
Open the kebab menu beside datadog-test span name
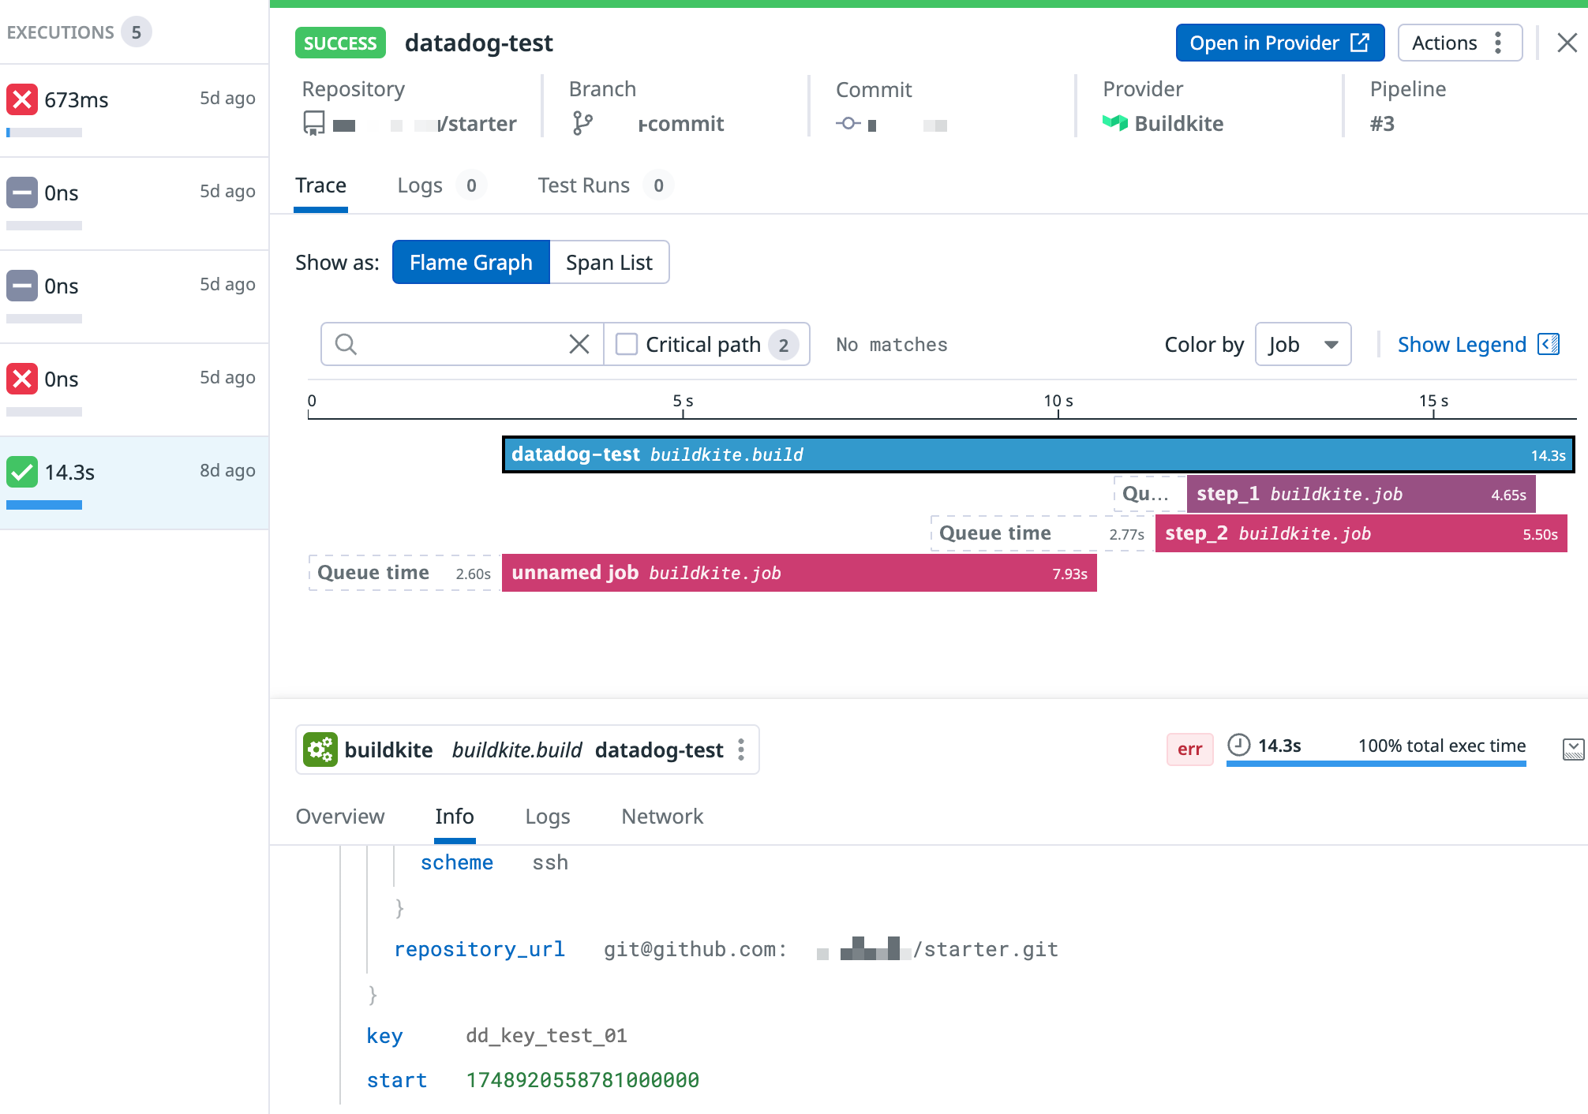tap(740, 750)
